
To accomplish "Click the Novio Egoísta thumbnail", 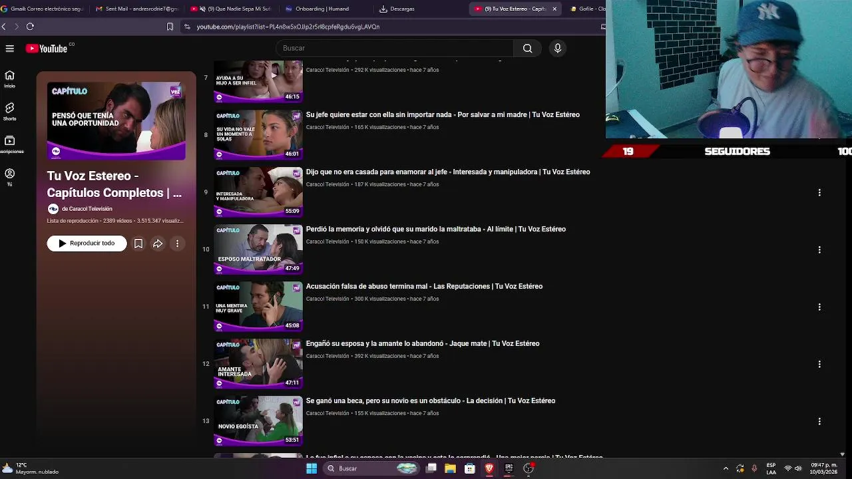I will [x=258, y=421].
